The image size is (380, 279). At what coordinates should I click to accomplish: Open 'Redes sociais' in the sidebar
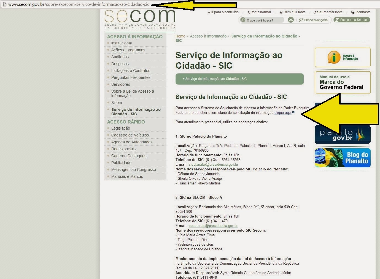click(x=123, y=149)
